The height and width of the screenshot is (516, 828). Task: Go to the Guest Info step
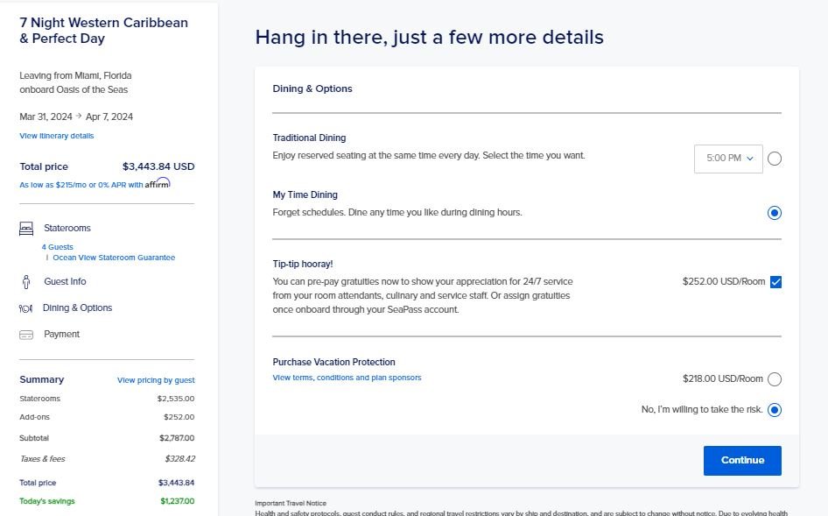(x=65, y=282)
